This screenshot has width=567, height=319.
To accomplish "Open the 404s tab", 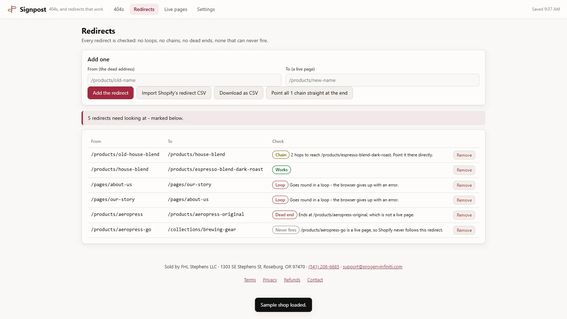I will point(119,9).
